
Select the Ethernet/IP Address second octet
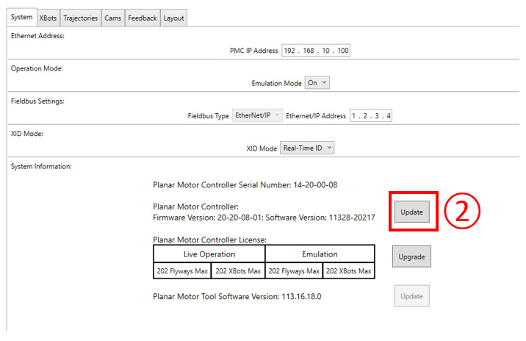click(x=366, y=115)
